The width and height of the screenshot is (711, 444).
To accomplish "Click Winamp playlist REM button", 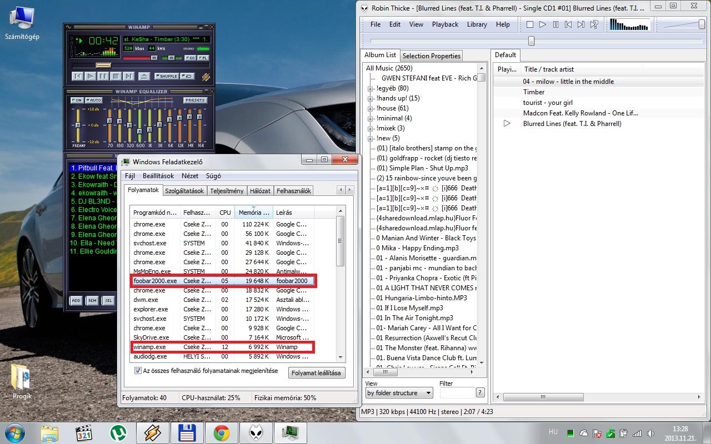I will coord(92,300).
